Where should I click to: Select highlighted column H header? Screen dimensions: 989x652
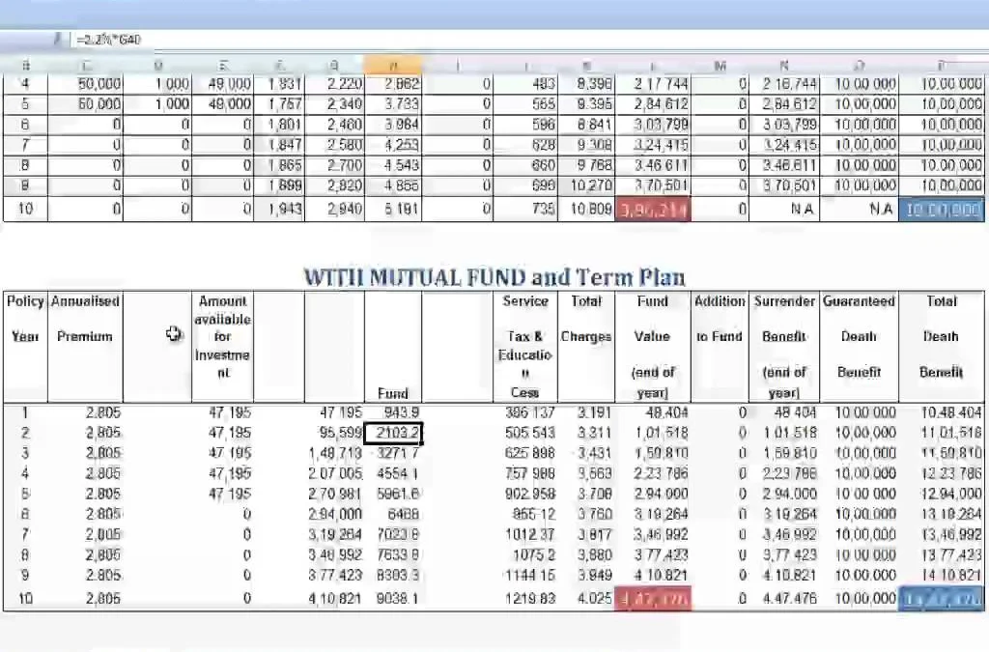coord(392,65)
